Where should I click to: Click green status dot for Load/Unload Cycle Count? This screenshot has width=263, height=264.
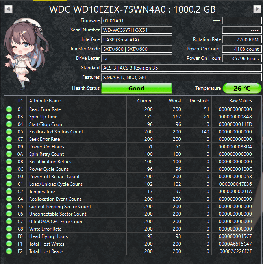[9, 184]
